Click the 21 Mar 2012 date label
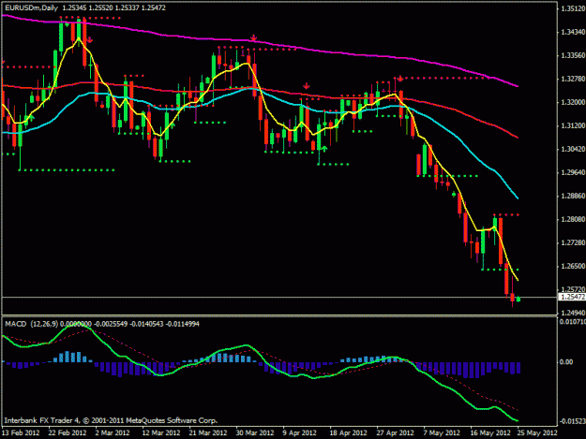 point(208,432)
